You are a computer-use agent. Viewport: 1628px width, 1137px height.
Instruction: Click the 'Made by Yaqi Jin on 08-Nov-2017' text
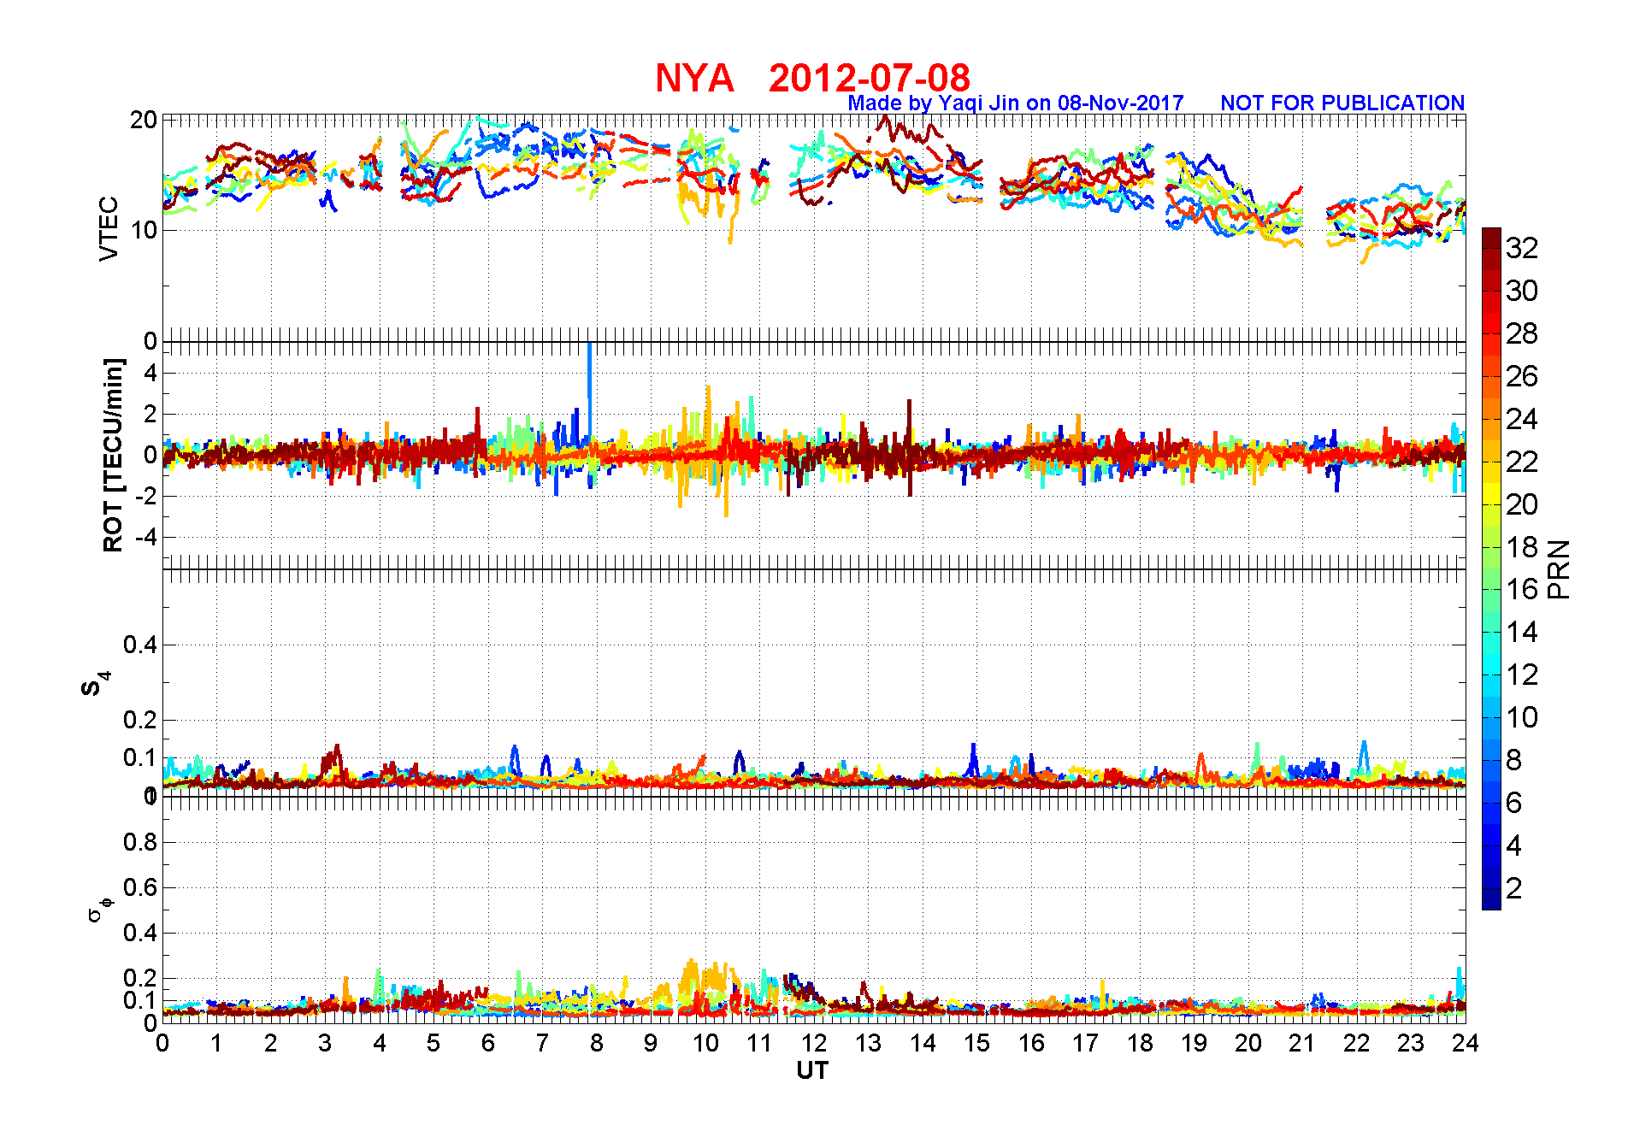[x=1016, y=103]
